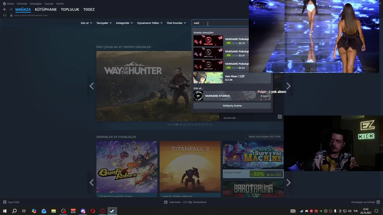The height and width of the screenshot is (215, 383).
Task: Open VAINSANE result priced $2.52
Action: click(x=221, y=65)
